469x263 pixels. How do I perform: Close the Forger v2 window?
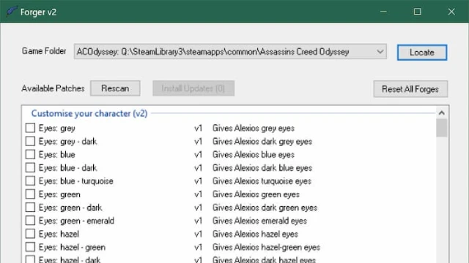(451, 12)
